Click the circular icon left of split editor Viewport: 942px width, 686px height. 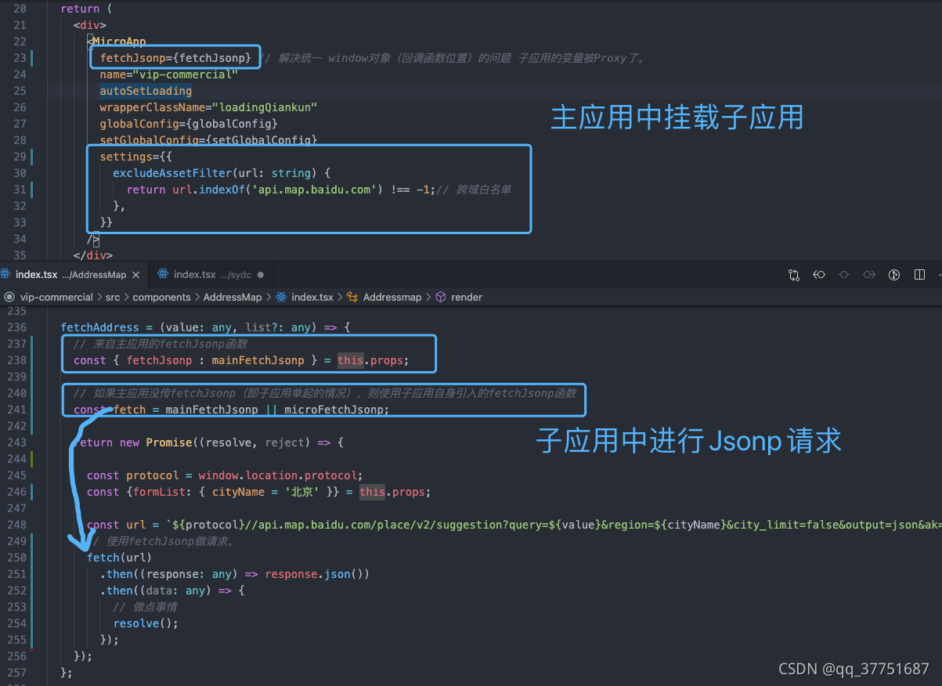click(x=894, y=275)
